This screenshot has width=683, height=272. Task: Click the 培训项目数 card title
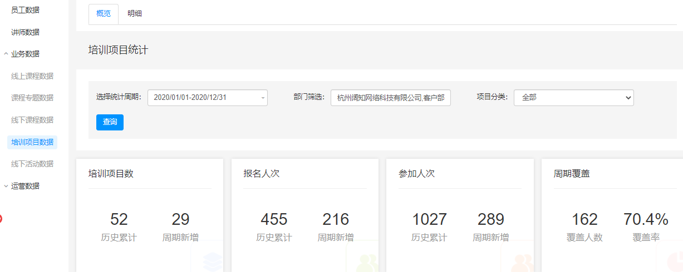[111, 173]
